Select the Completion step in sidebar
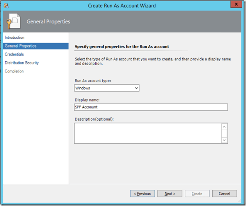Image resolution: width=246 pixels, height=206 pixels. 14,71
